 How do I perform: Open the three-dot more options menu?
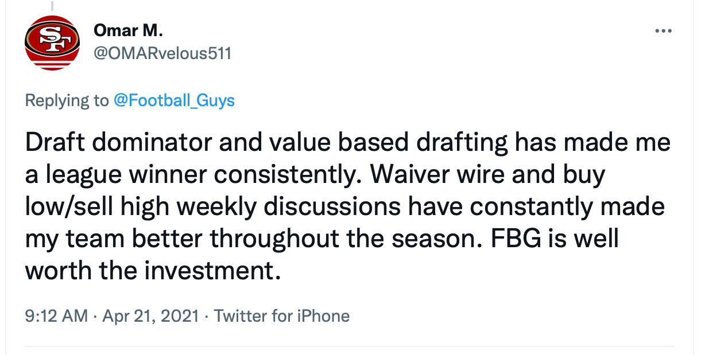663,31
